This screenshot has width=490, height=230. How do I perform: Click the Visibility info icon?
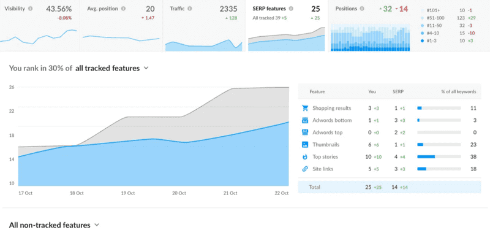[30, 9]
